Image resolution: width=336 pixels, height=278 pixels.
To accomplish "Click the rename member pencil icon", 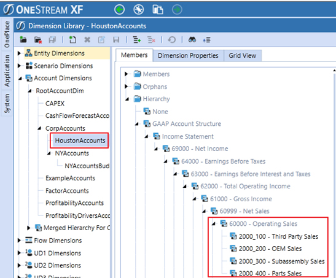I will (101, 40).
